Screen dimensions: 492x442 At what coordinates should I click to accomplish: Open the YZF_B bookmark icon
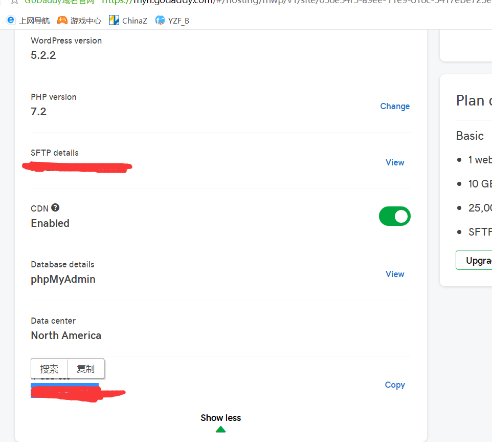(x=160, y=20)
